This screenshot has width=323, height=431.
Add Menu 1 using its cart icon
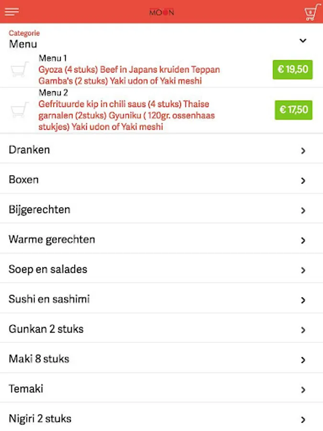[20, 69]
